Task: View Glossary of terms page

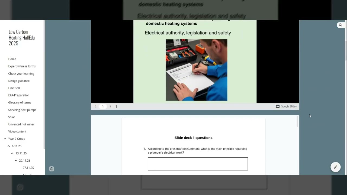Action: tap(20, 102)
